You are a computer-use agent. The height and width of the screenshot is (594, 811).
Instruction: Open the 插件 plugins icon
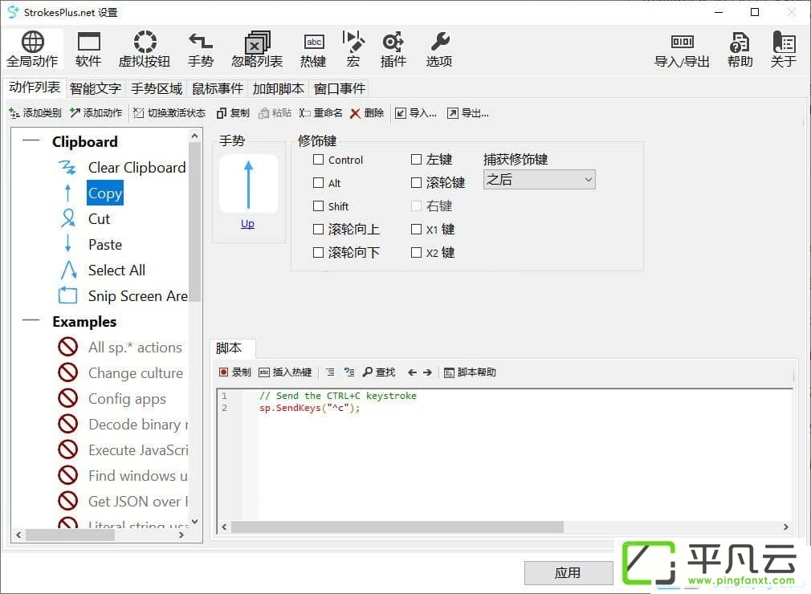(393, 50)
